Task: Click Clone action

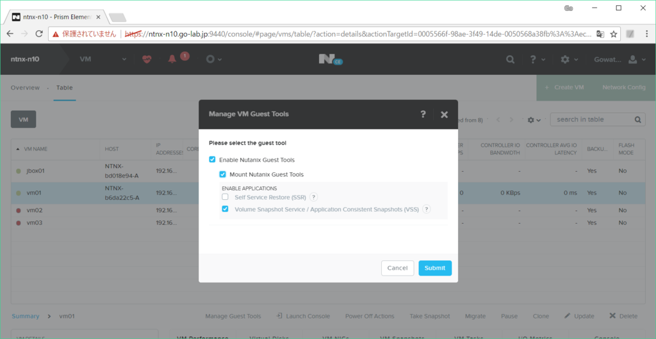Action: coord(541,317)
